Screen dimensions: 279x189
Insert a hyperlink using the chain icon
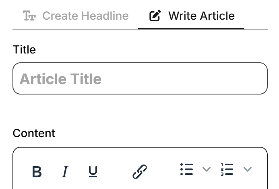click(x=140, y=172)
